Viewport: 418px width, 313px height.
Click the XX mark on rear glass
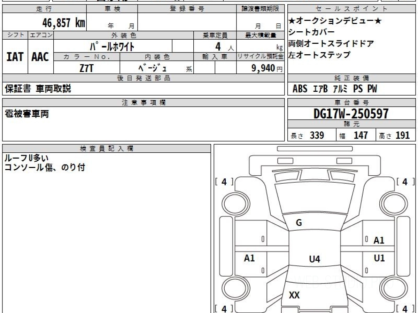(x=294, y=295)
